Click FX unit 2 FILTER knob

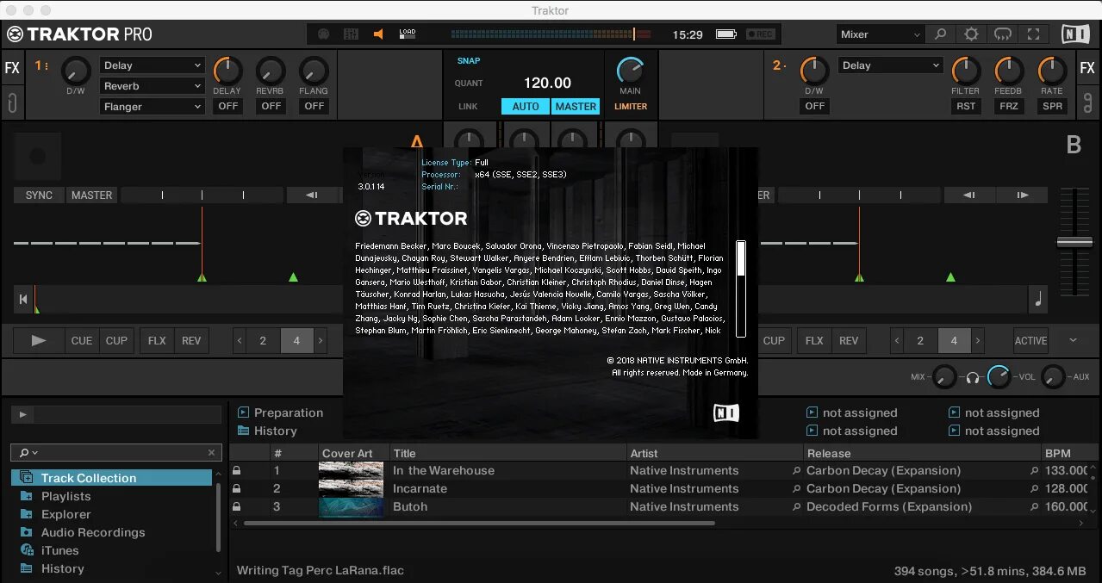pos(965,71)
